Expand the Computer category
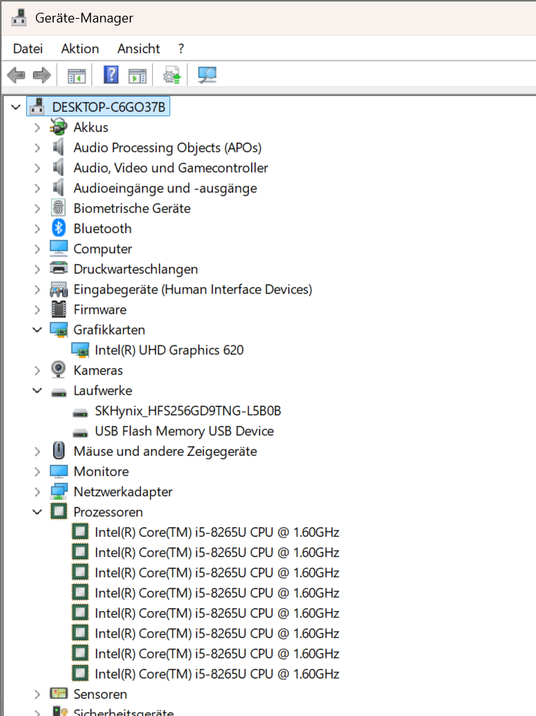The width and height of the screenshot is (536, 716). click(x=37, y=249)
